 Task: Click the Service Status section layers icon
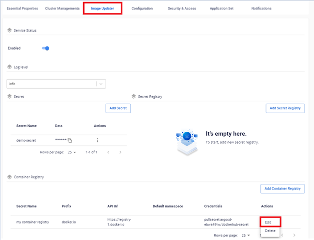coord(10,31)
